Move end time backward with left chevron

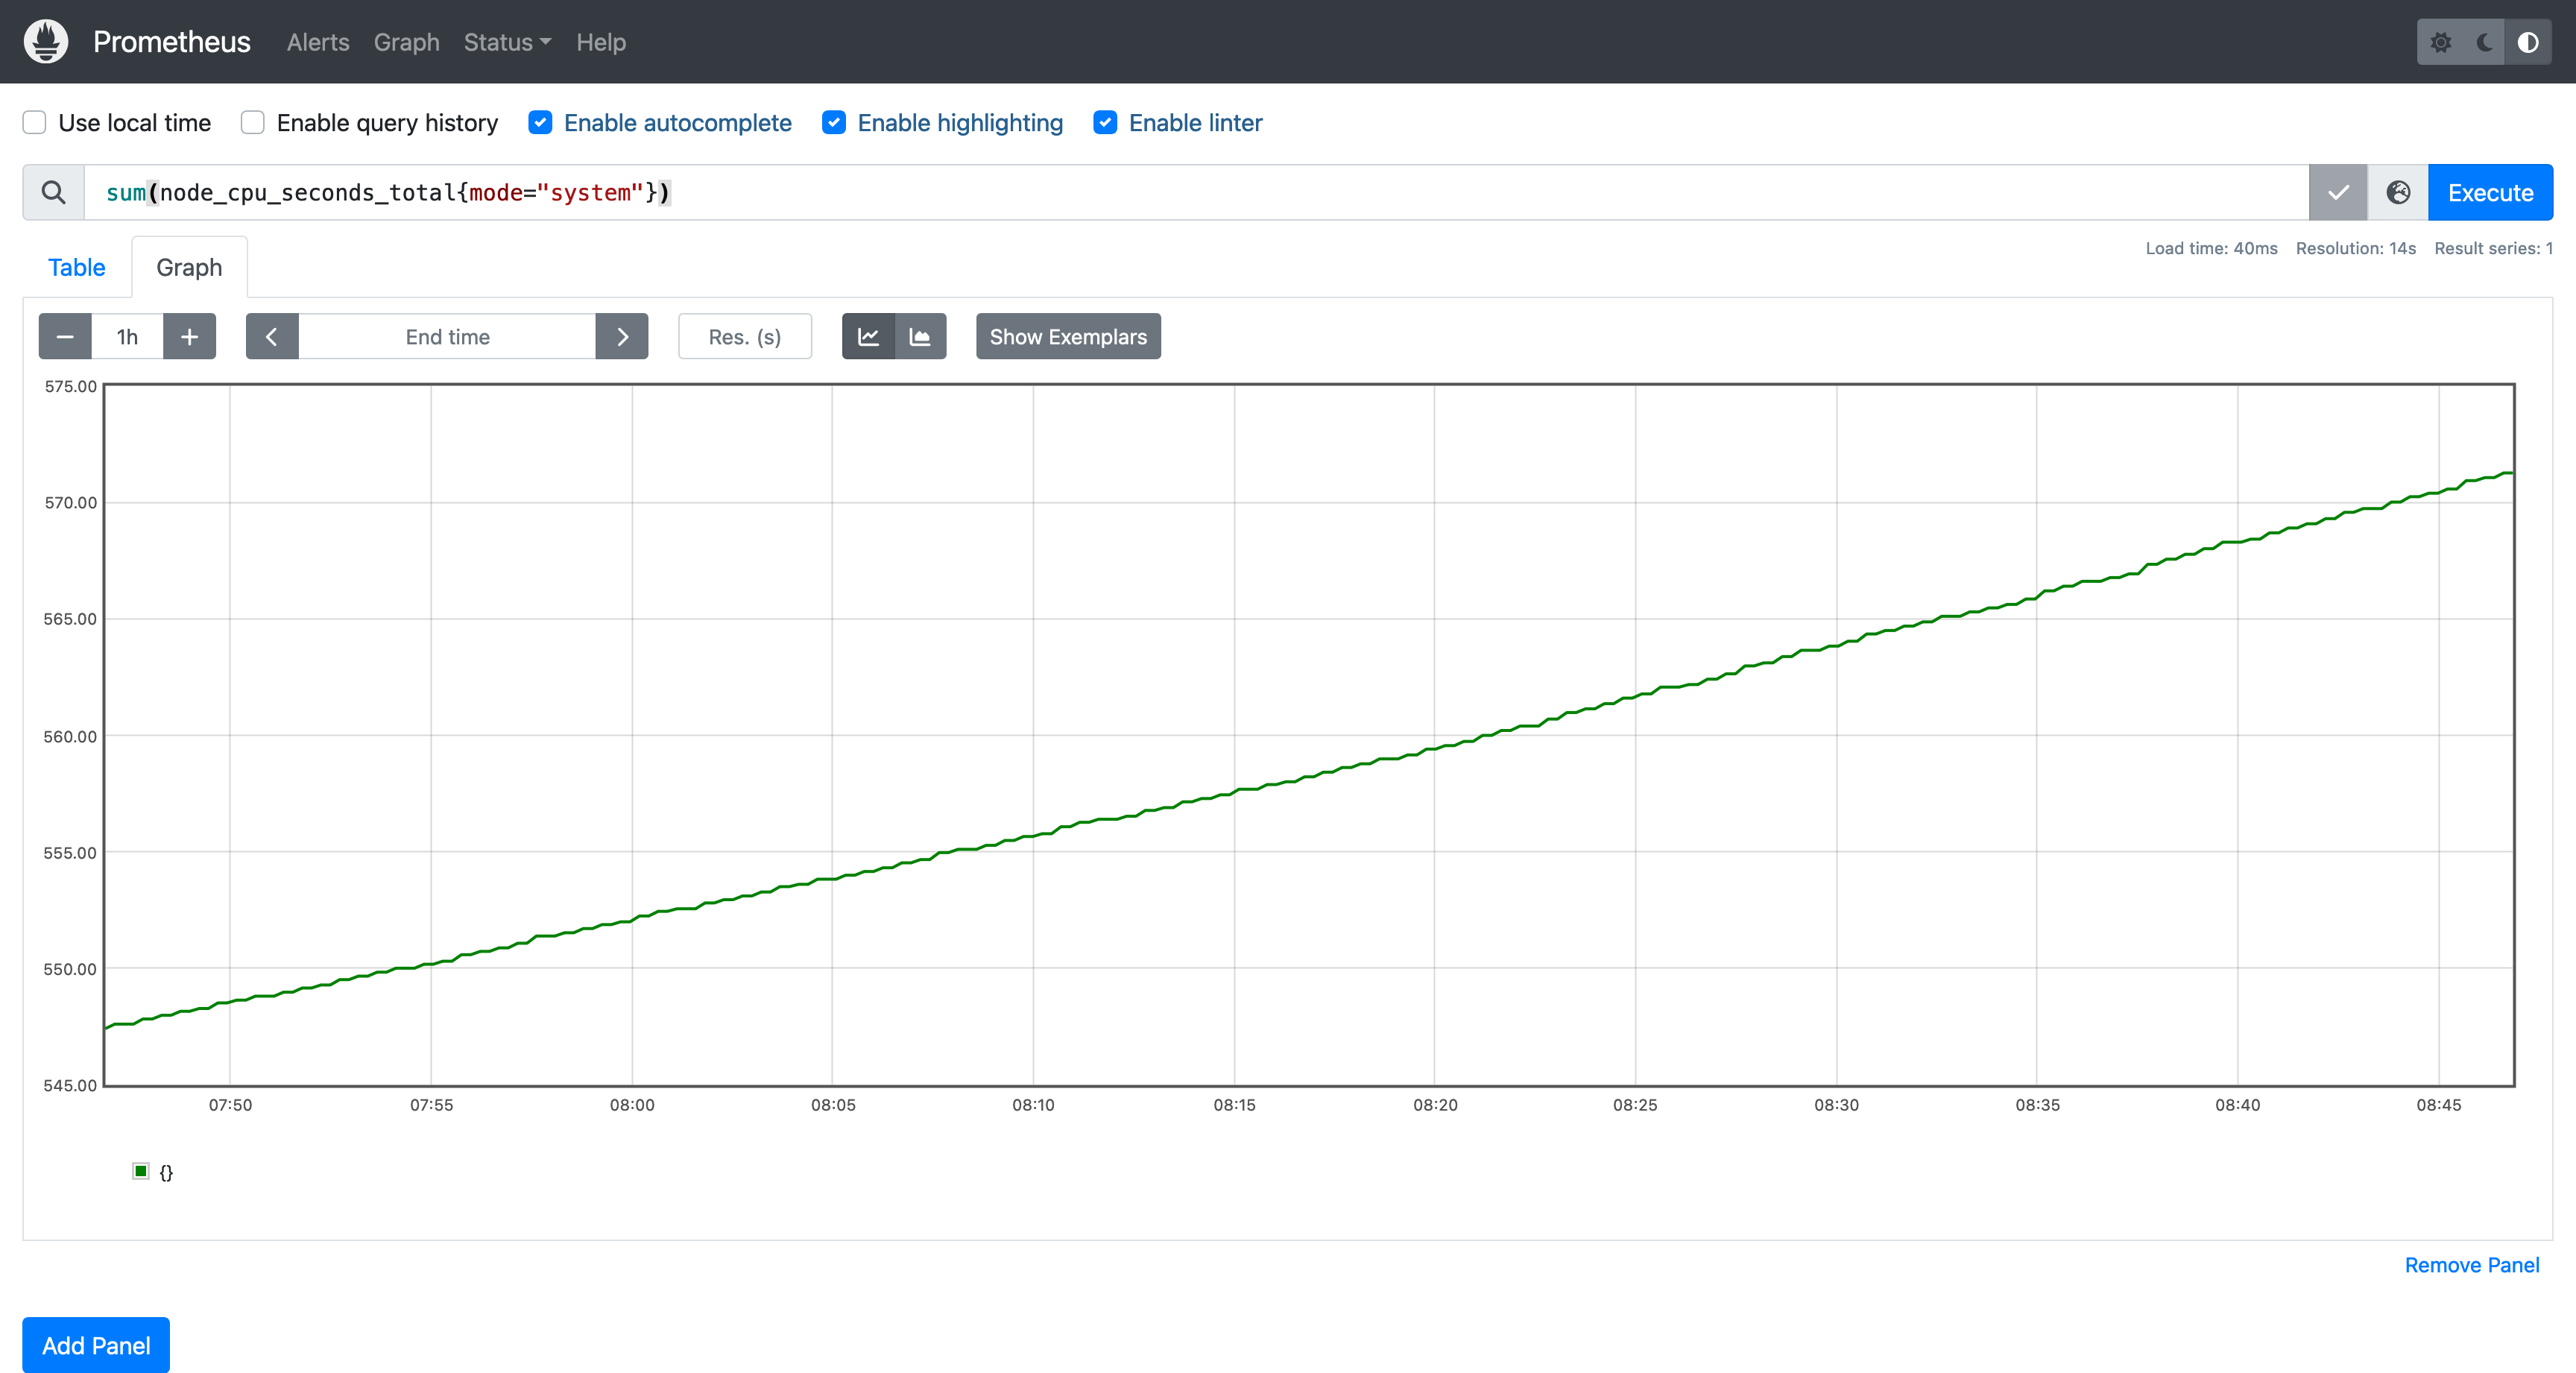(272, 336)
